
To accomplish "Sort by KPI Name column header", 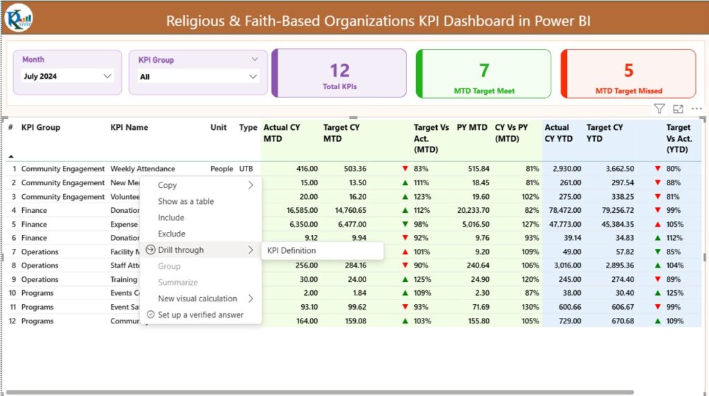I will (129, 127).
